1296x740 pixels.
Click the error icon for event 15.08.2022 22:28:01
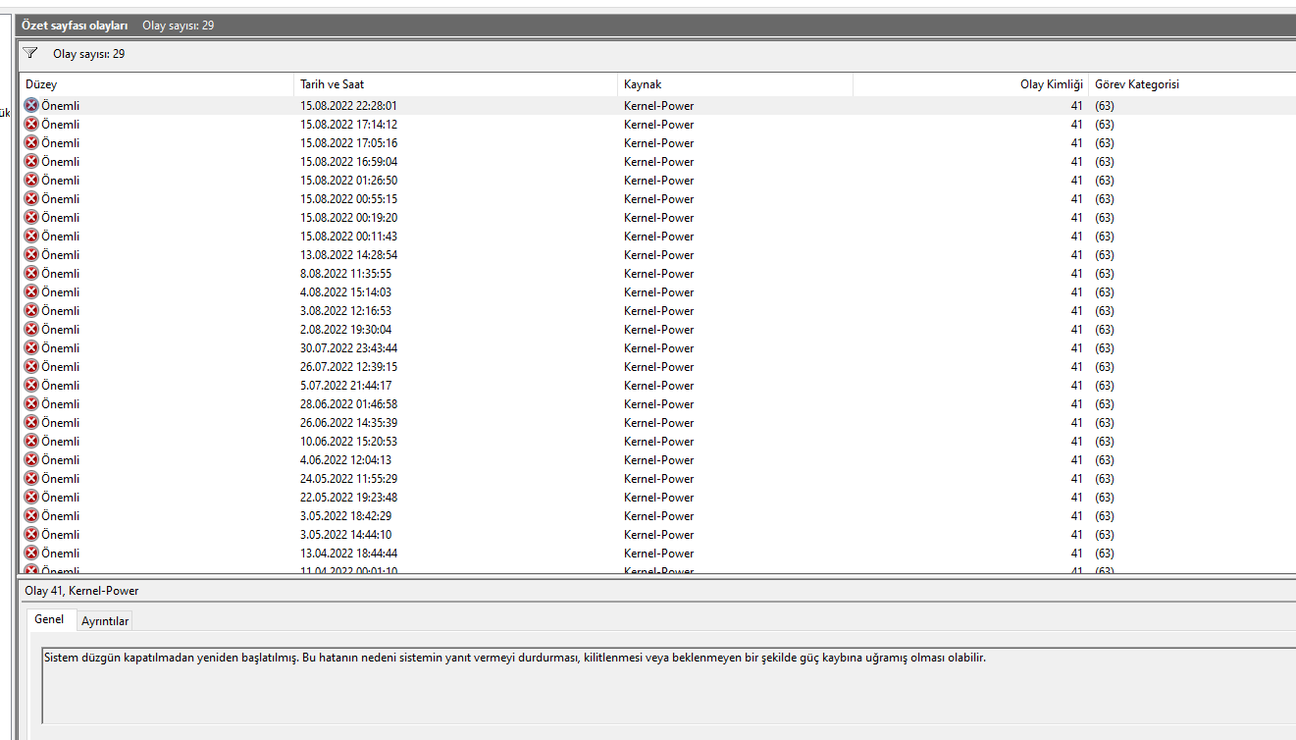click(31, 105)
